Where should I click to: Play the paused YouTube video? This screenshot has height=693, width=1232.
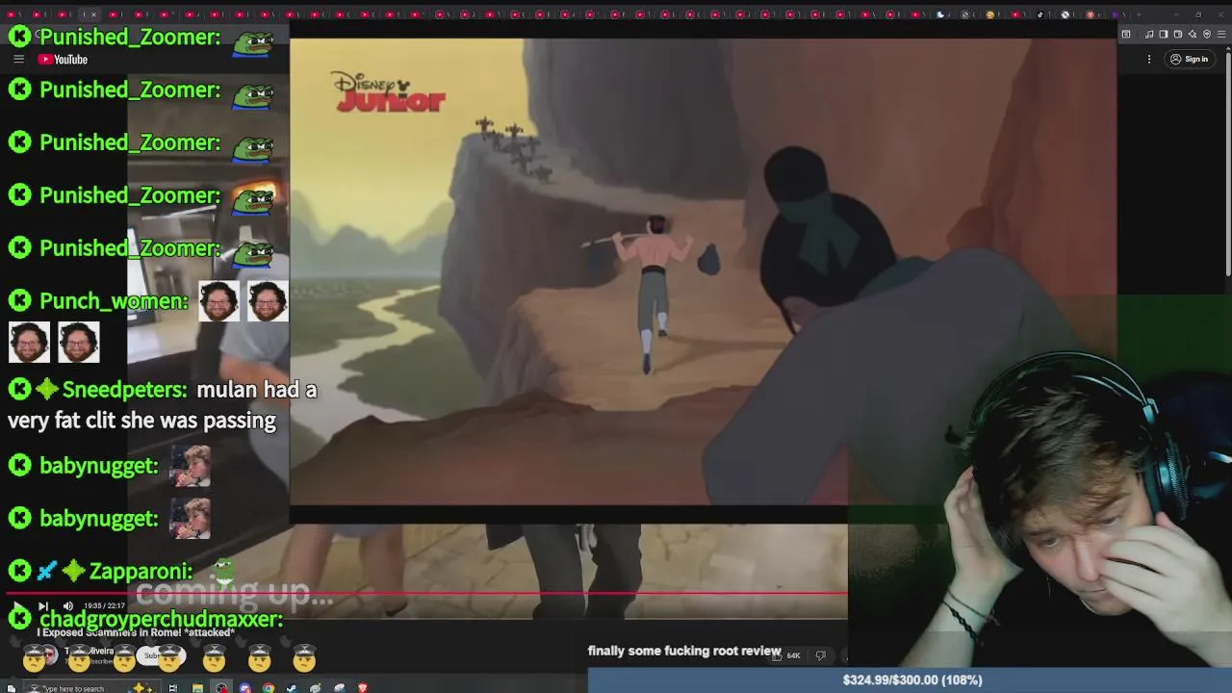point(17,605)
